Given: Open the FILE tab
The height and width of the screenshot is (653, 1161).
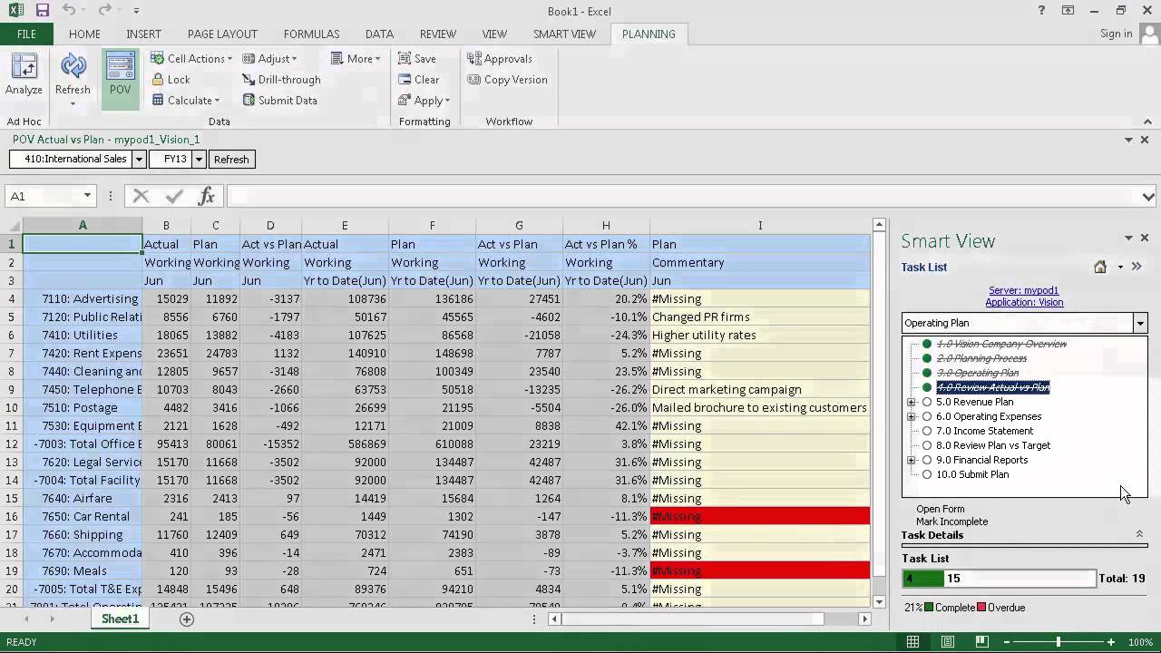Looking at the screenshot, I should [26, 34].
